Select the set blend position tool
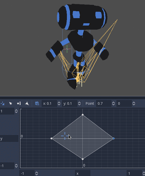The image size is (145, 176). (3, 103)
